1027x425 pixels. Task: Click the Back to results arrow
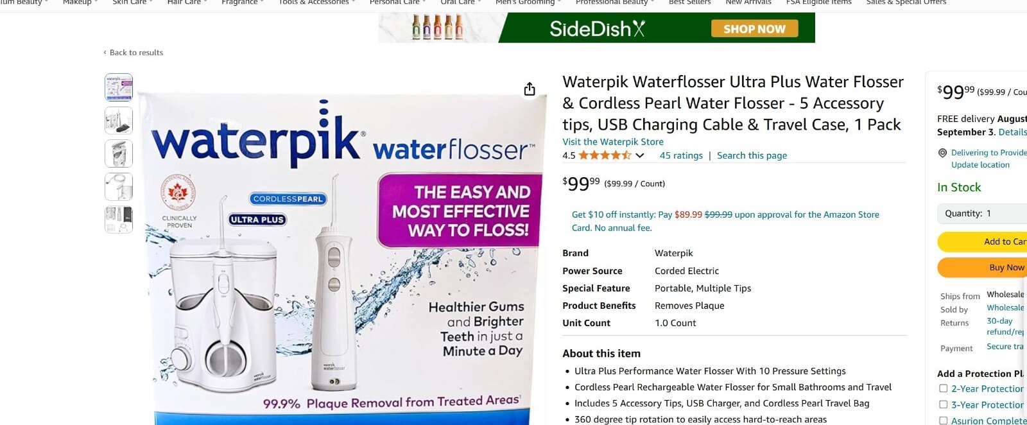click(105, 53)
